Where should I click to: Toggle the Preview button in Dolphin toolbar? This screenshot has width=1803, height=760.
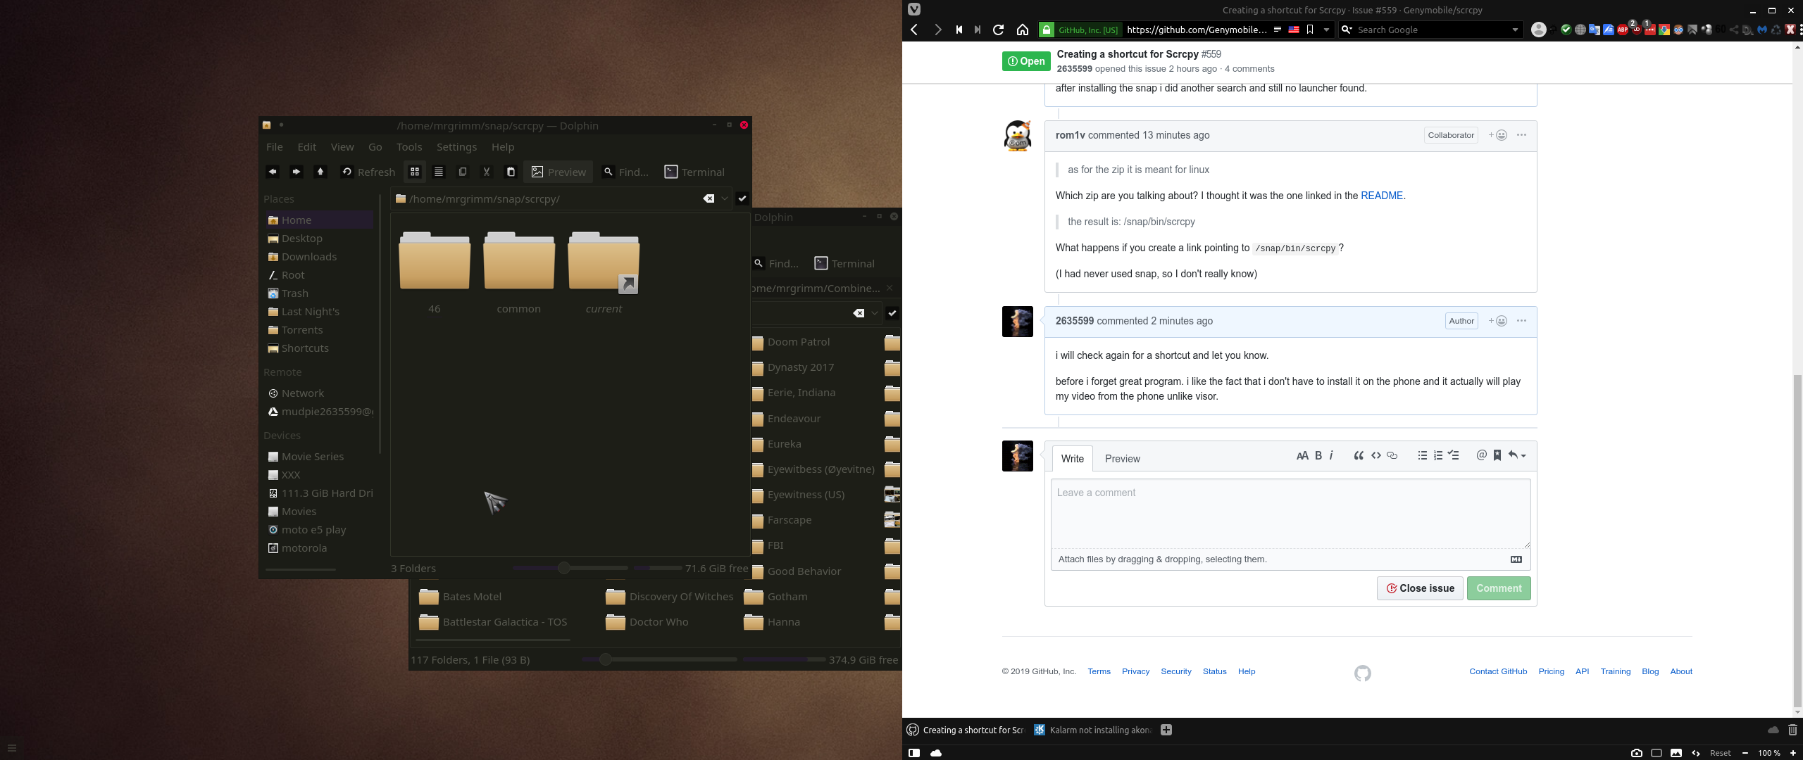pyautogui.click(x=559, y=172)
